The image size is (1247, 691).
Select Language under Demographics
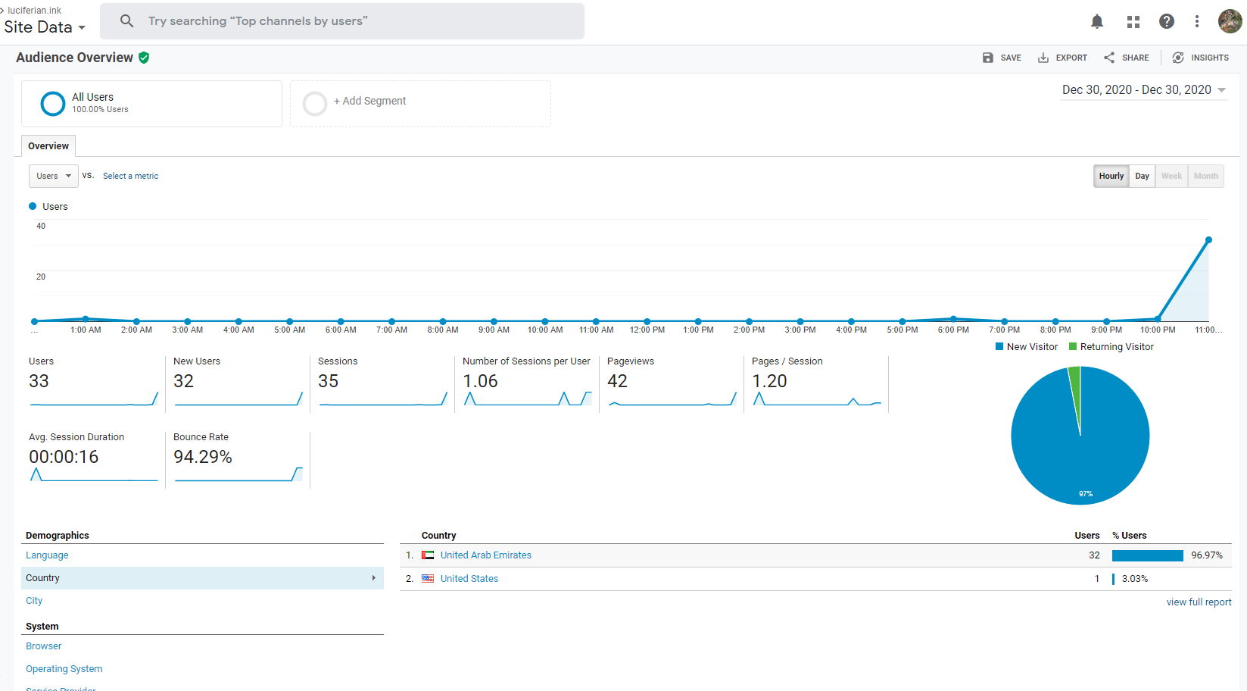[47, 555]
